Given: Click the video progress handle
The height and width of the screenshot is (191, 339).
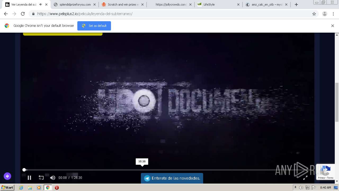Looking at the screenshot, I should click(24, 170).
